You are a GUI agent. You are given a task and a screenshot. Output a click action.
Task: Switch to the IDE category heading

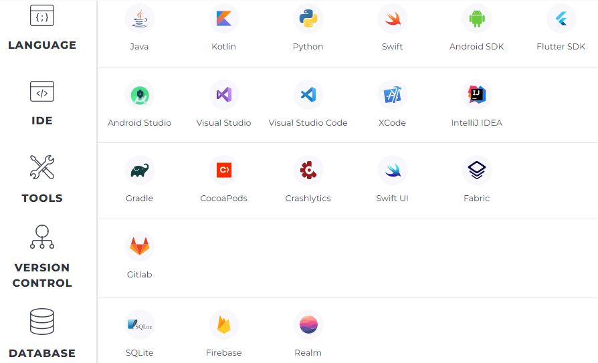42,120
